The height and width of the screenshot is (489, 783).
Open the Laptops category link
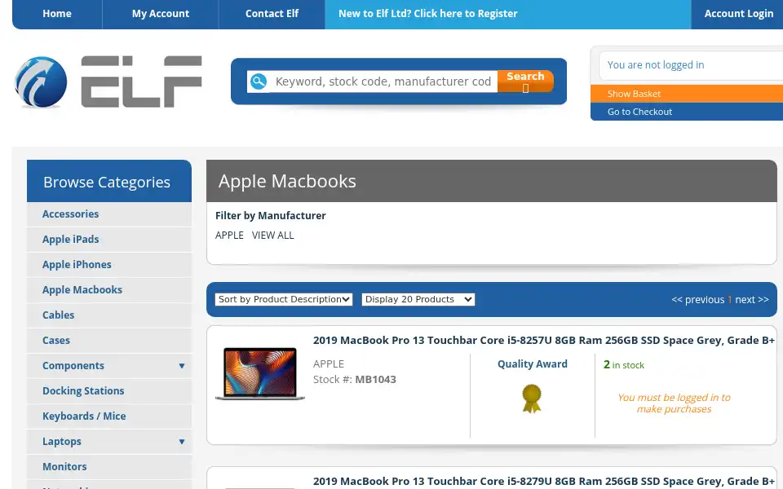coord(62,442)
